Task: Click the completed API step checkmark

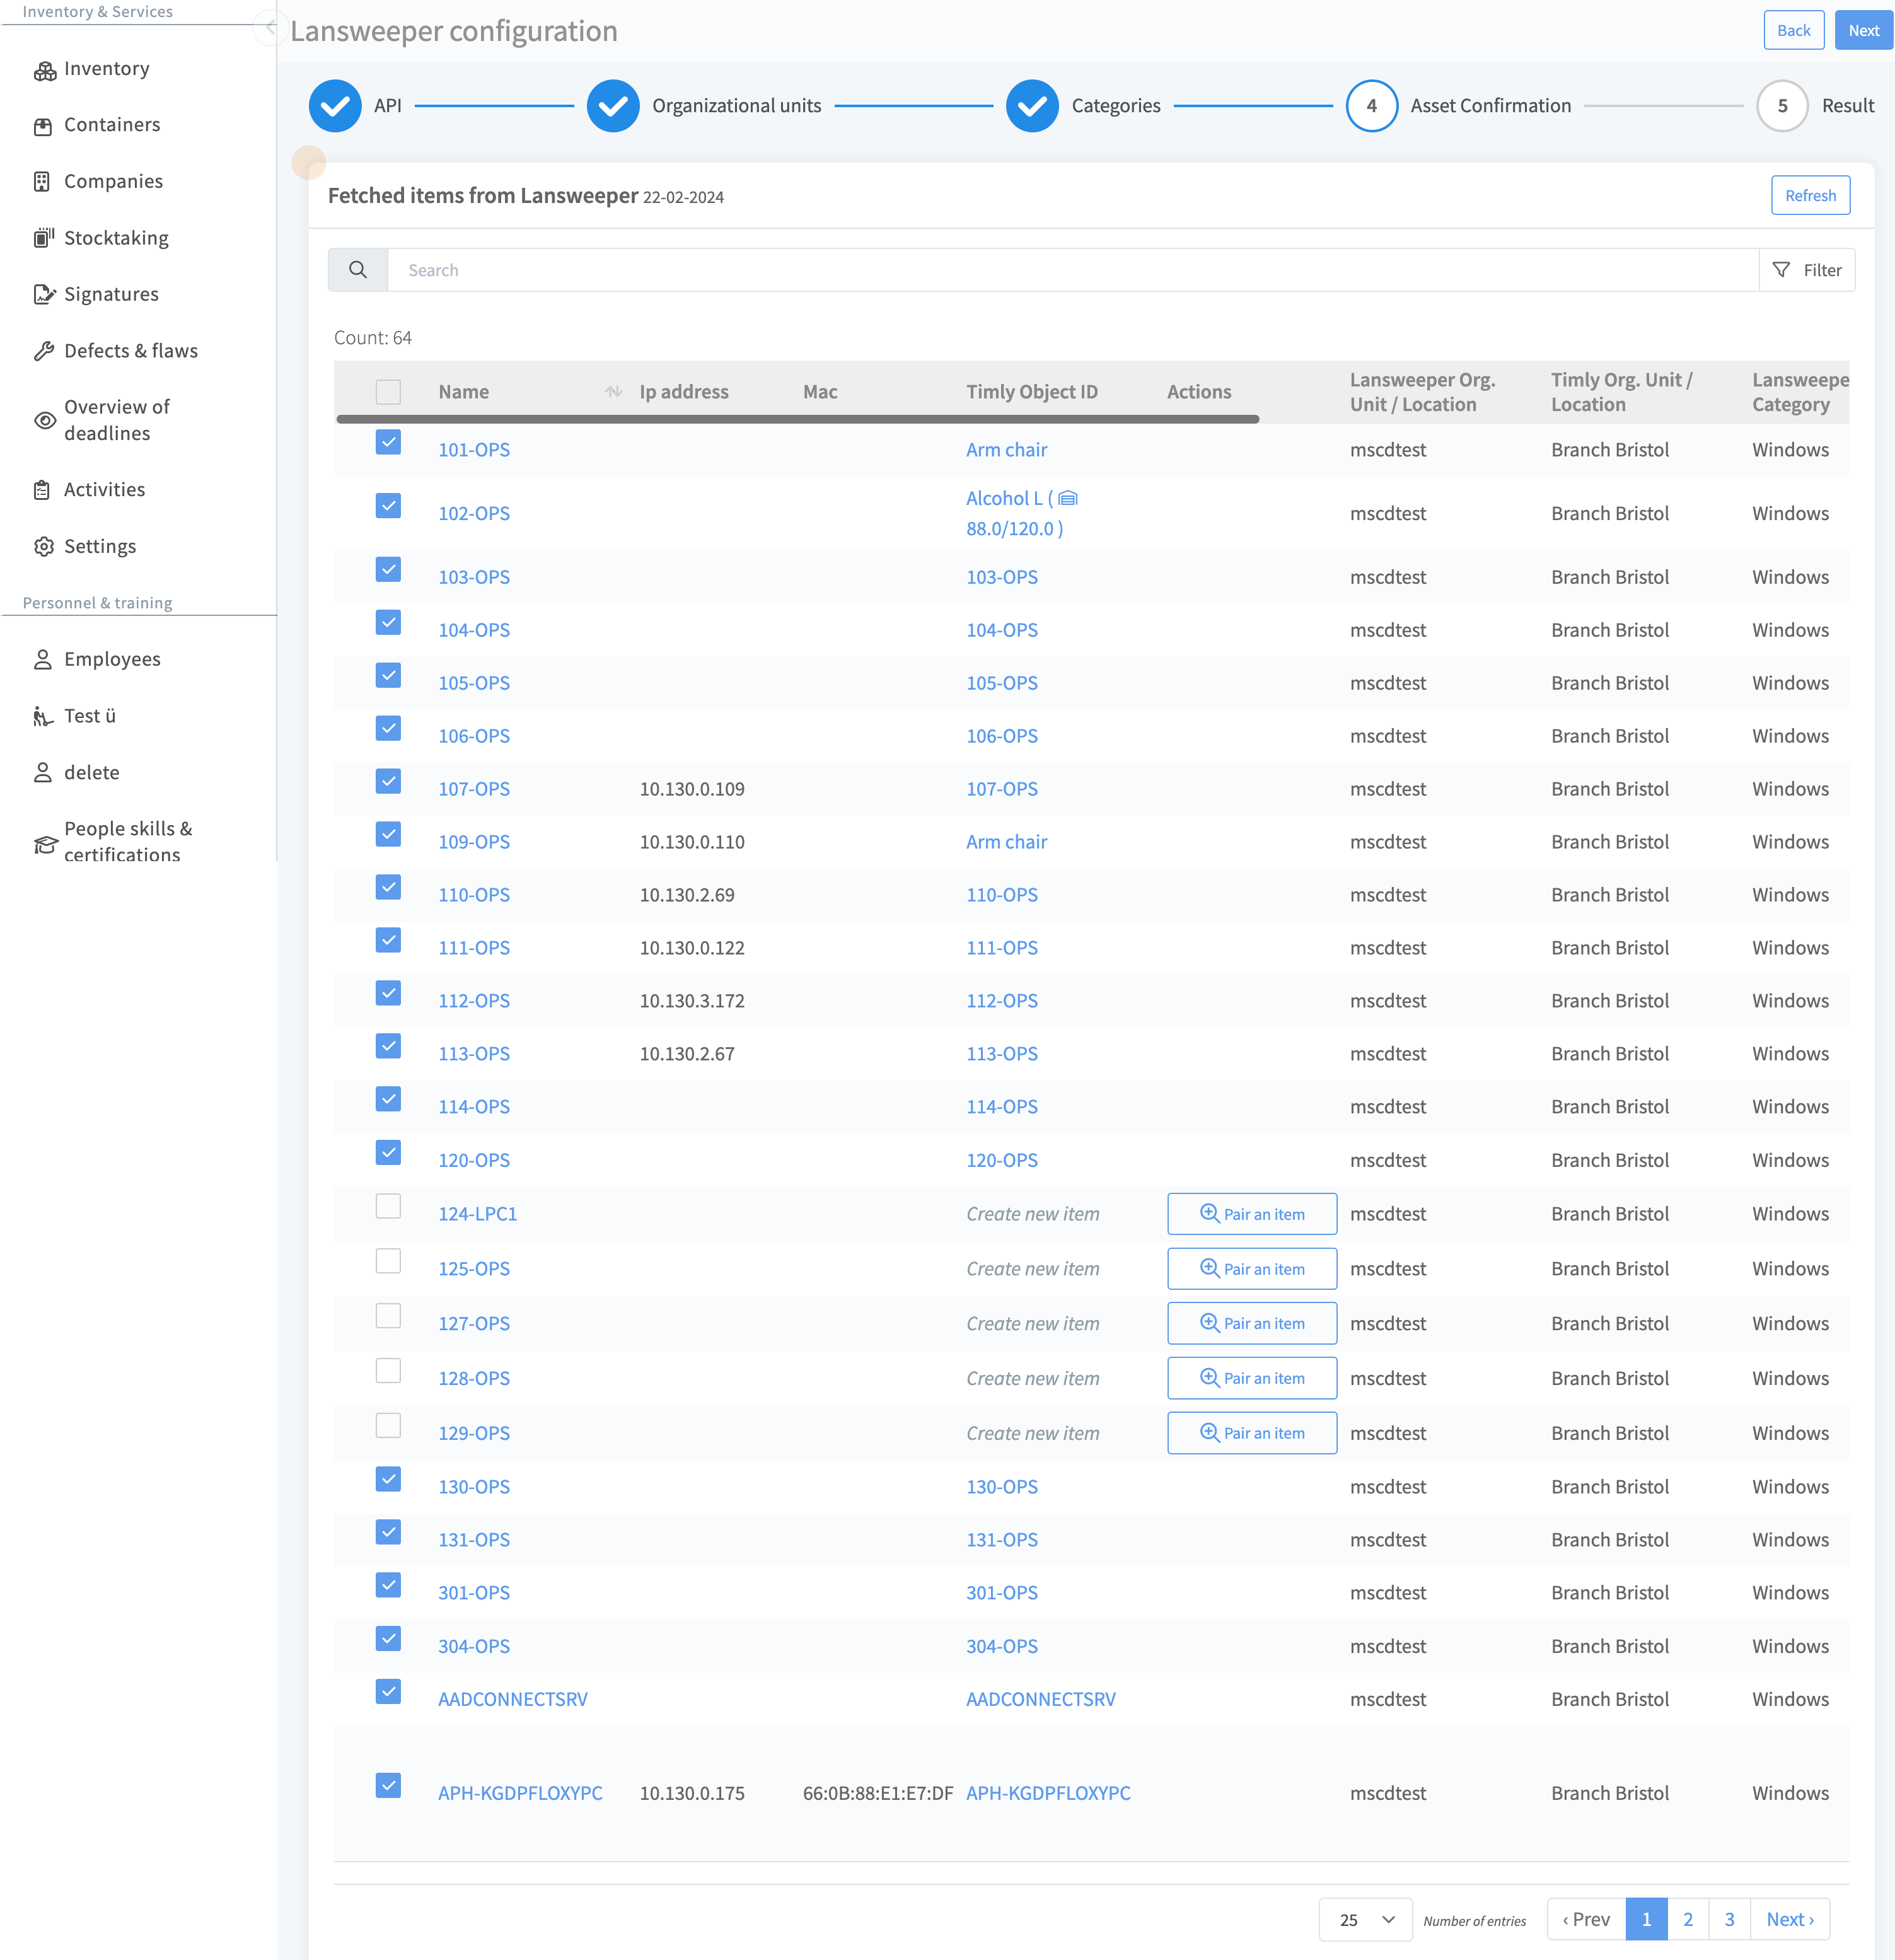Action: click(x=335, y=106)
